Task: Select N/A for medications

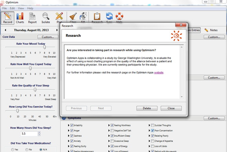Action: point(41,150)
